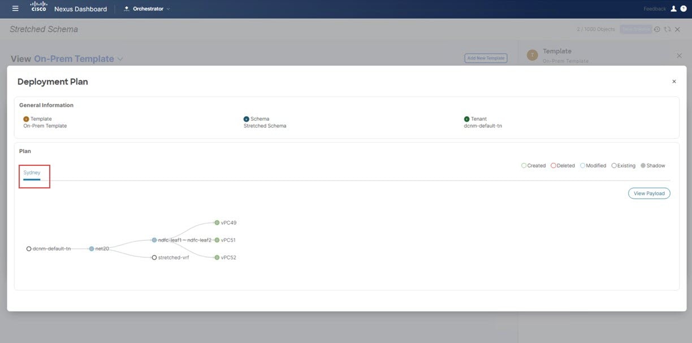Click the Existing legend marker
This screenshot has height=343, width=692.
(614, 166)
